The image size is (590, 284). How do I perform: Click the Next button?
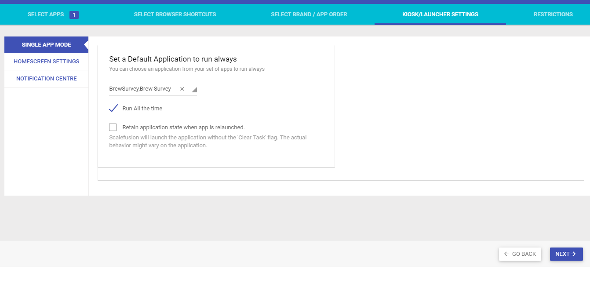(x=566, y=254)
